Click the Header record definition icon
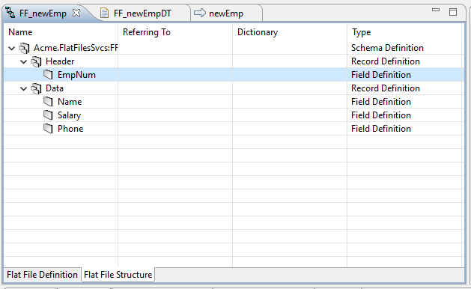The width and height of the screenshot is (471, 289). 36,61
